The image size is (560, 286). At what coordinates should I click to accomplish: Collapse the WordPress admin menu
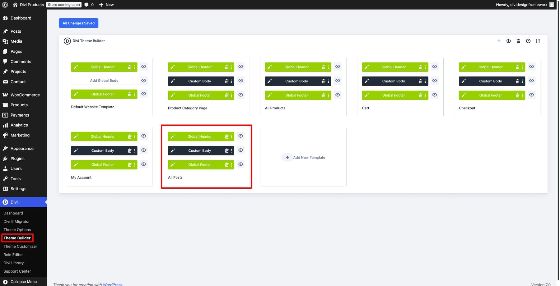click(24, 282)
